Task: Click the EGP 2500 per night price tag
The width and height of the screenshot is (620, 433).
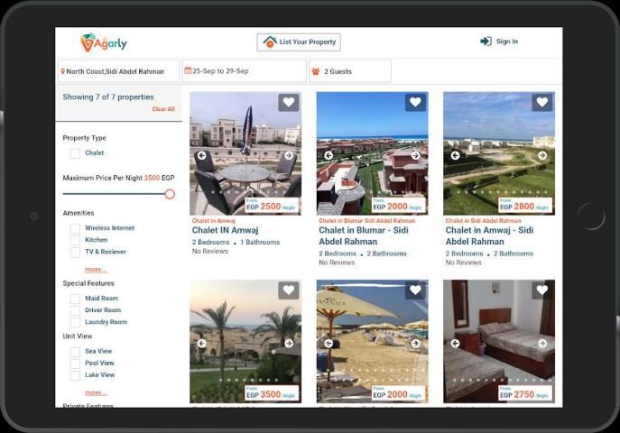Action: click(x=272, y=206)
